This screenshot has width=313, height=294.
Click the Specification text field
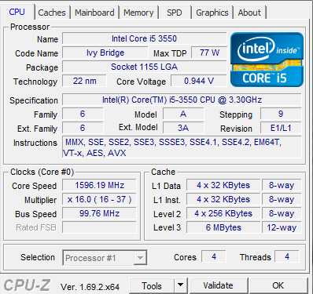[x=182, y=100]
